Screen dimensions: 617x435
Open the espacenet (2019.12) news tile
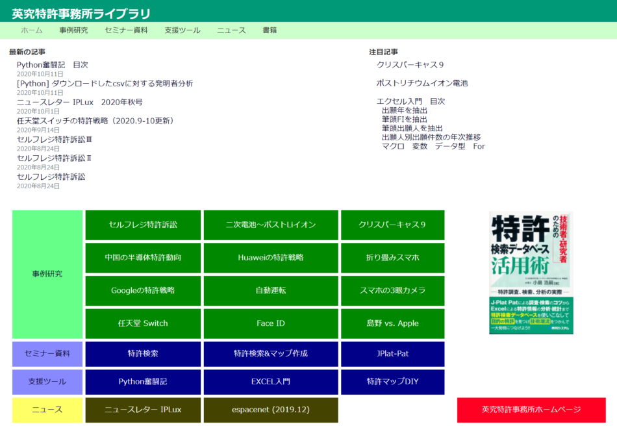pyautogui.click(x=271, y=410)
